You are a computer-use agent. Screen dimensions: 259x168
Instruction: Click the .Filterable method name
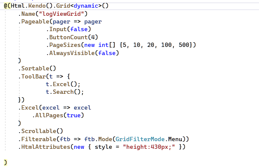[39, 139]
